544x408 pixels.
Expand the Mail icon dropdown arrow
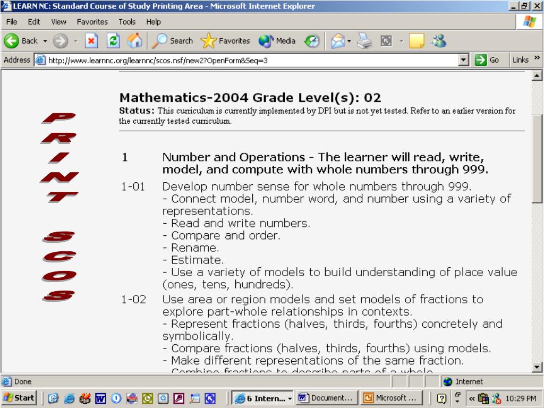pyautogui.click(x=349, y=41)
